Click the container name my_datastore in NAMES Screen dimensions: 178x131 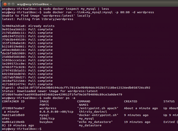point(90,125)
